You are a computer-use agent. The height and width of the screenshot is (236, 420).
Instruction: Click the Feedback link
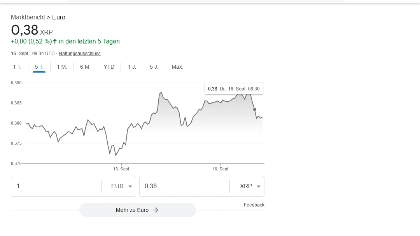coord(254,205)
